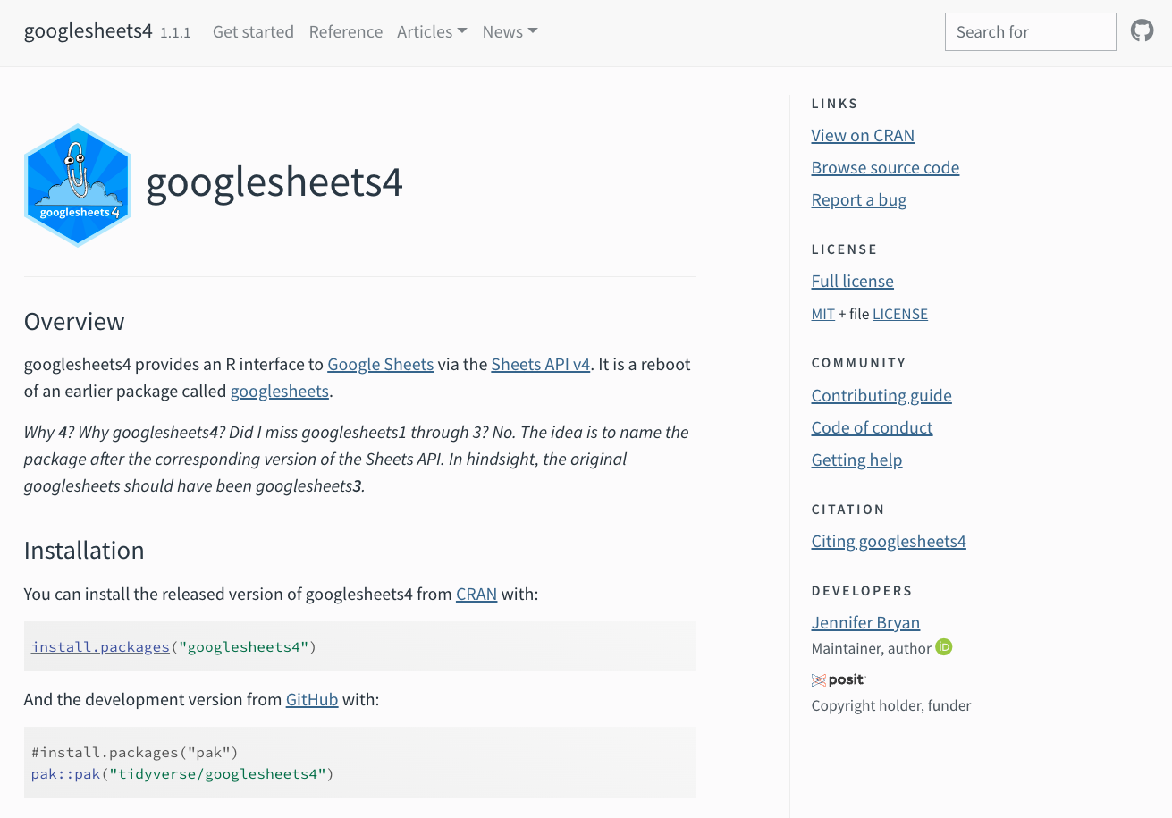
Task: Open the Full license link
Action: 852,282
